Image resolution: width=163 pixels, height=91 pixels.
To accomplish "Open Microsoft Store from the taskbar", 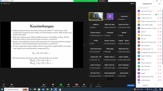I will [x=39, y=89].
